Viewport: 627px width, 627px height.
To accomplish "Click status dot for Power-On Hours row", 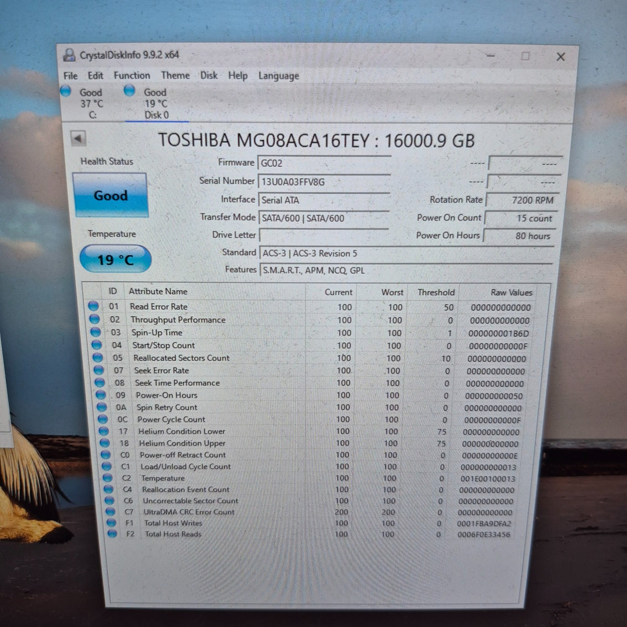I will pyautogui.click(x=101, y=394).
